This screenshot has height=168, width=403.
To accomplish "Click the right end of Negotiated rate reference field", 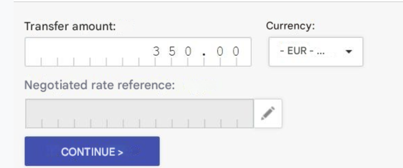I will [245, 113].
